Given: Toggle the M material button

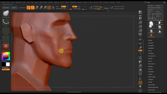Looking at the screenshot, I should pos(67,7).
